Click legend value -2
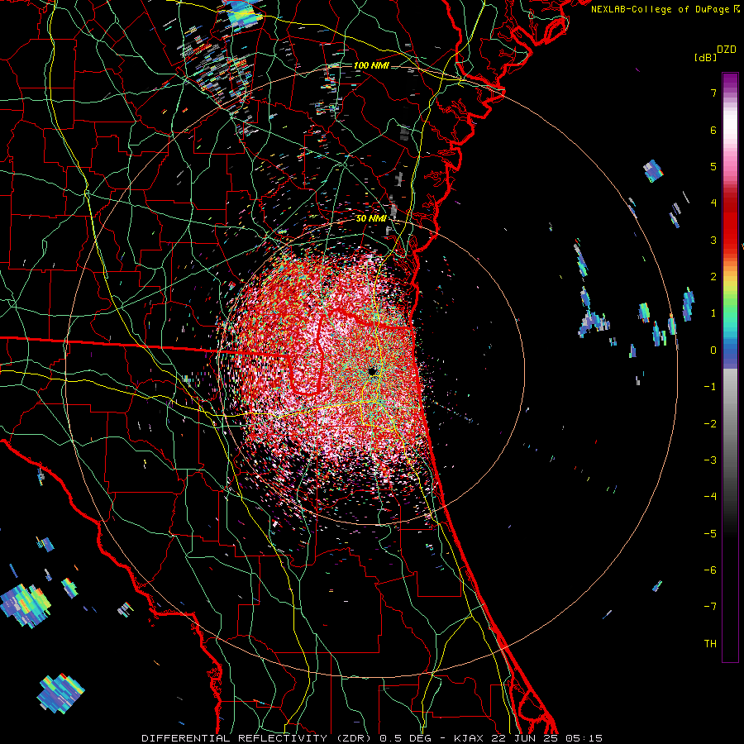 coord(710,424)
